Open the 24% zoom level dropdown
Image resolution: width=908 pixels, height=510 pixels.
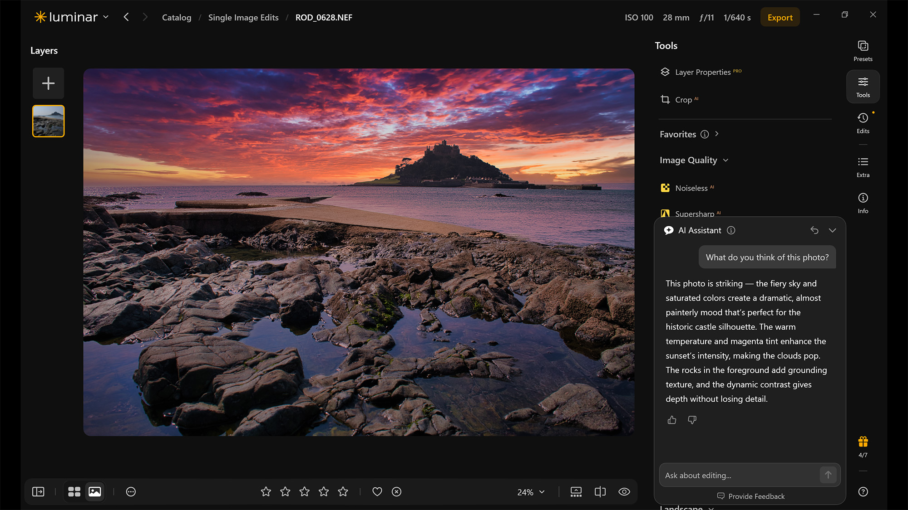point(531,492)
